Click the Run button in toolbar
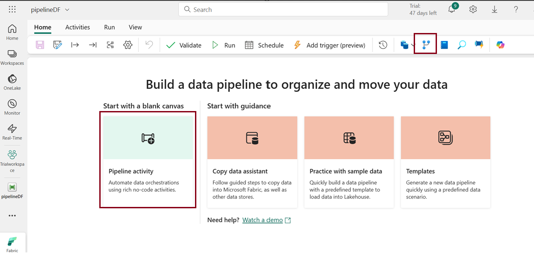The image size is (534, 264). (224, 45)
